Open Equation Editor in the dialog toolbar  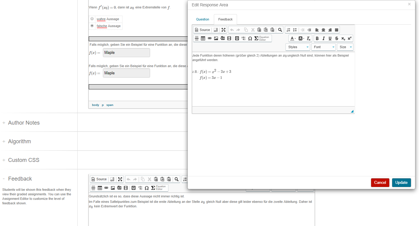(262, 39)
